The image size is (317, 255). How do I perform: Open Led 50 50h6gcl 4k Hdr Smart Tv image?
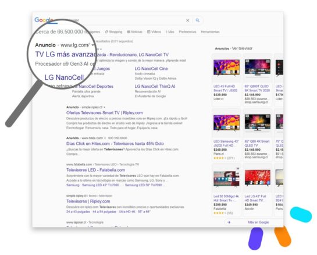click(226, 178)
